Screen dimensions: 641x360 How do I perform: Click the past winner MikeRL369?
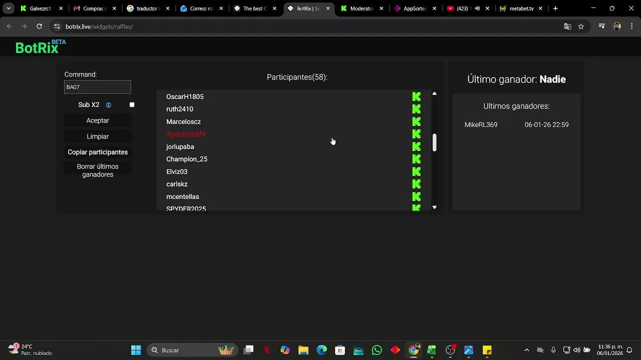click(x=481, y=125)
